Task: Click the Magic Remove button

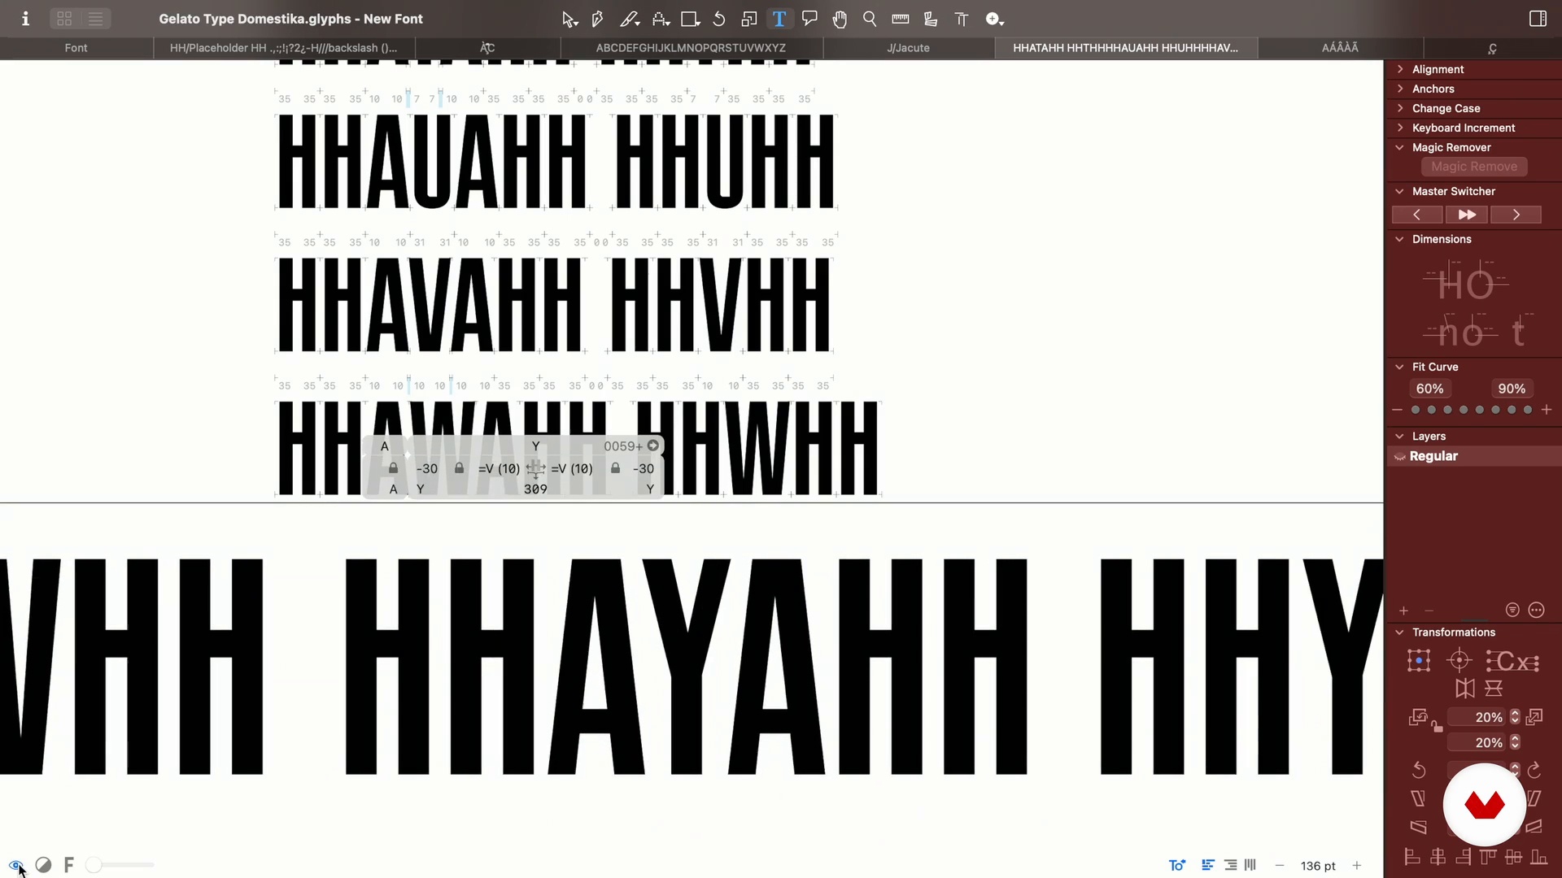Action: pos(1474,167)
